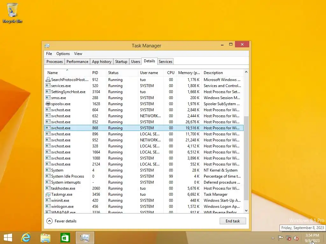Sort by the Name column header
Viewport: 326px width, 244px height.
tap(67, 73)
